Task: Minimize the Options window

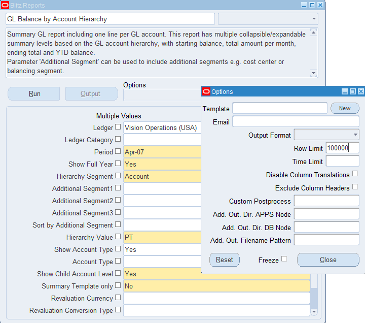Action: [345, 91]
